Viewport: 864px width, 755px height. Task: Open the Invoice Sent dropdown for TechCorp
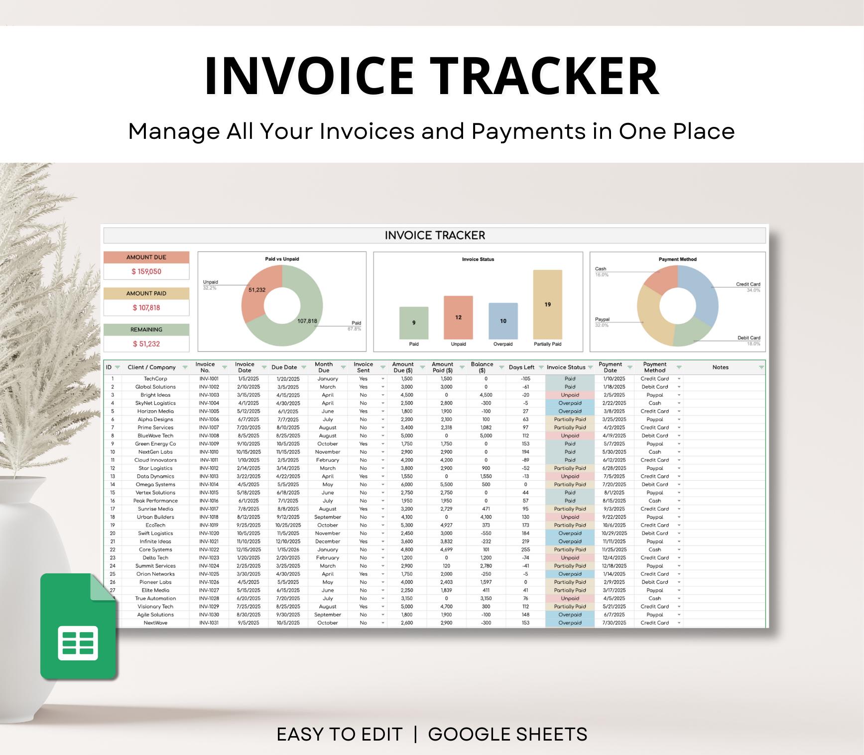(x=382, y=379)
